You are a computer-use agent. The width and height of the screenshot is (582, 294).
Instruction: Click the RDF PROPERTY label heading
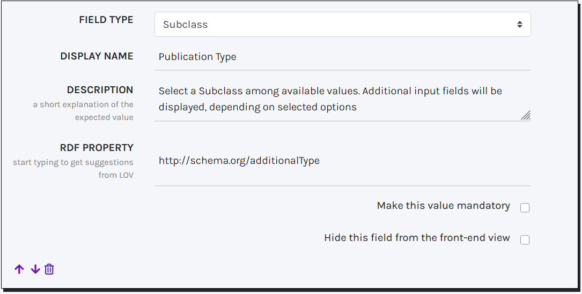(x=97, y=148)
